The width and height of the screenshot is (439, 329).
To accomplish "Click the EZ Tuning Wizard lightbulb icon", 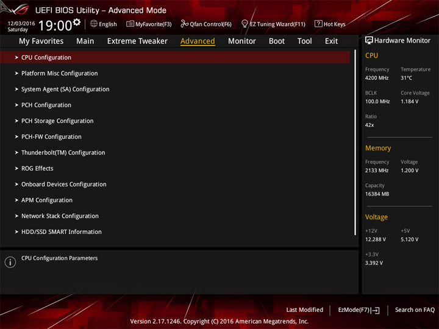I will click(x=244, y=24).
